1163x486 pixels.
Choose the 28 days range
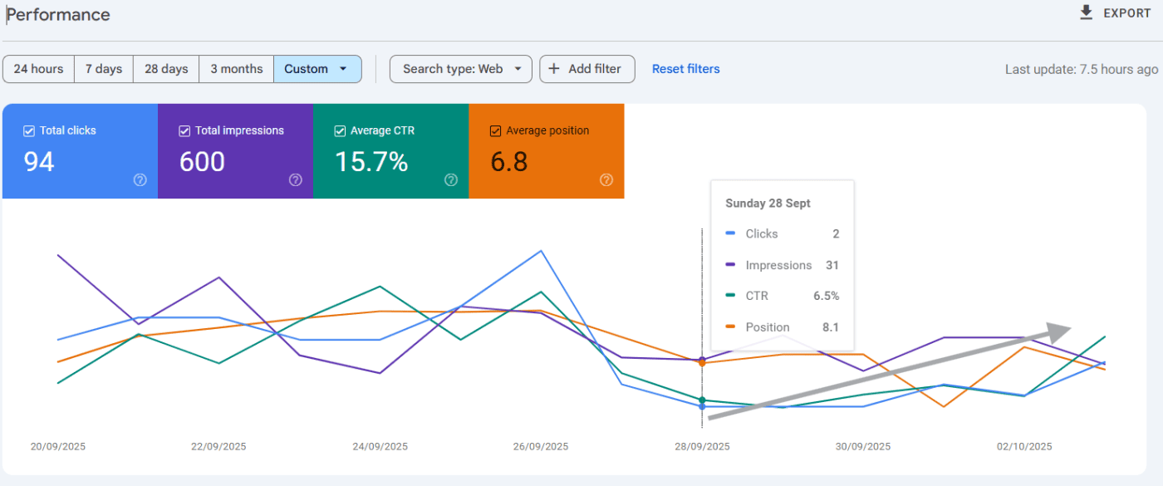point(166,69)
